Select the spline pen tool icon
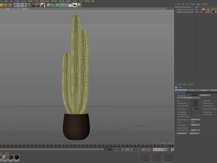Viewport: 217px width, 163px height. click(53, 5)
